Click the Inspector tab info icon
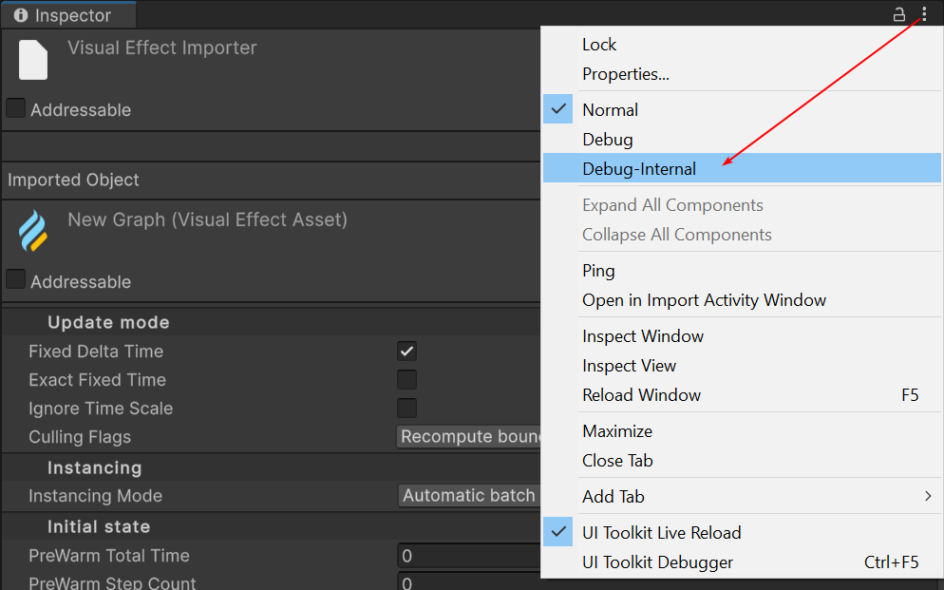Screen dimensions: 944x590 21,15
